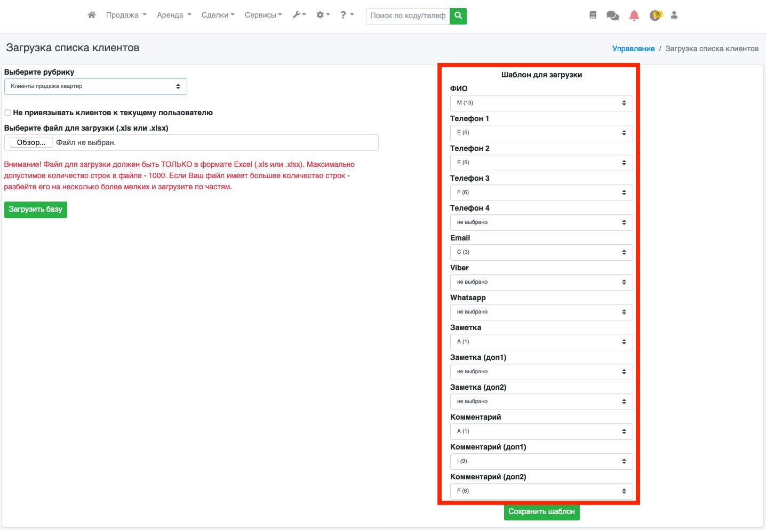
Task: Click the 'Обзор...' file browse button
Action: 31,142
